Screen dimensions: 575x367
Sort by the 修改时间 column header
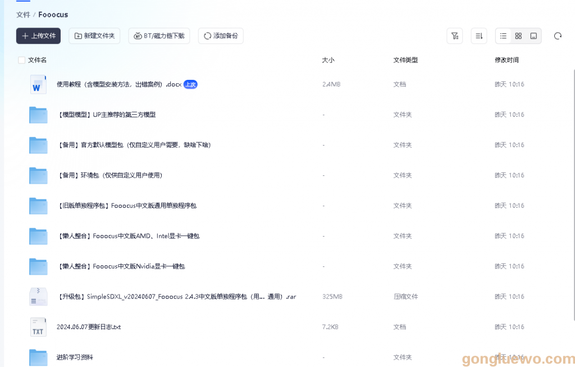507,60
